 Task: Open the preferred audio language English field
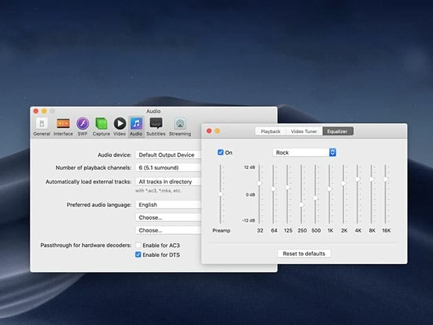[x=168, y=204]
